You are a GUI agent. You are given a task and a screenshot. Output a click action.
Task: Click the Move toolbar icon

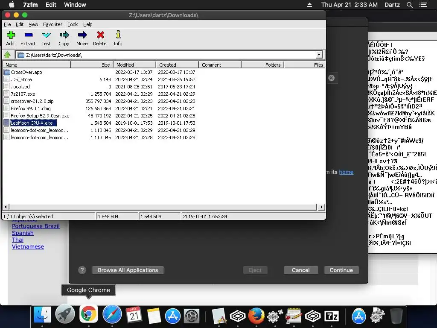click(82, 35)
